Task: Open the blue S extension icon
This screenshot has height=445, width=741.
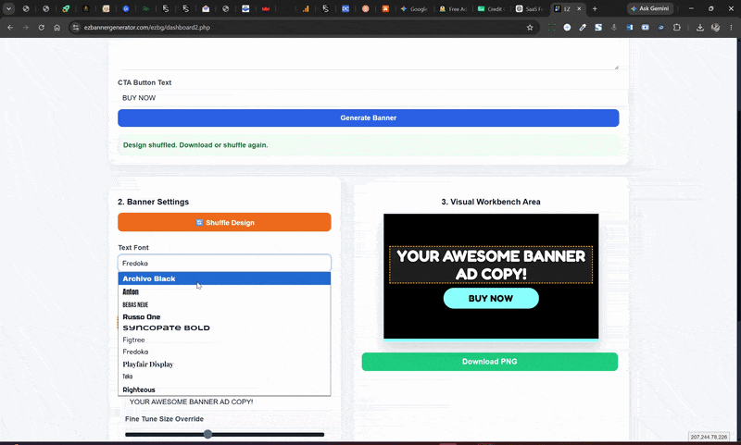Action: (598, 28)
